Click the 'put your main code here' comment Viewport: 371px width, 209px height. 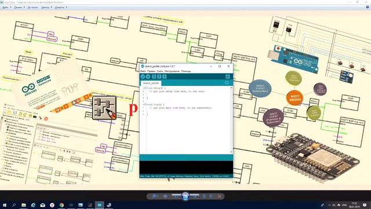[x=180, y=108]
